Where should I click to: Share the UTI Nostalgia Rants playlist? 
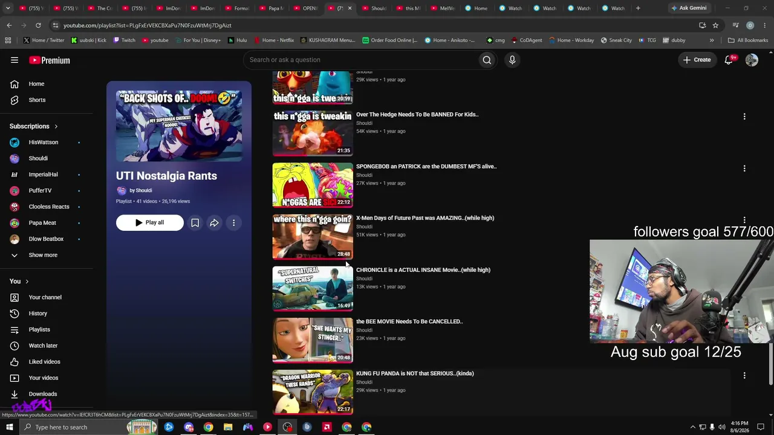point(214,223)
